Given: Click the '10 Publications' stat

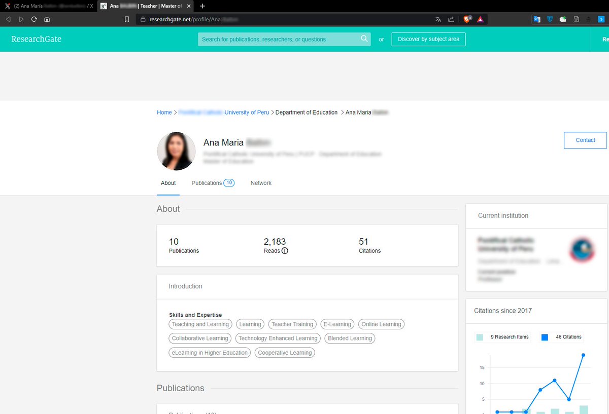Looking at the screenshot, I should click(x=184, y=246).
